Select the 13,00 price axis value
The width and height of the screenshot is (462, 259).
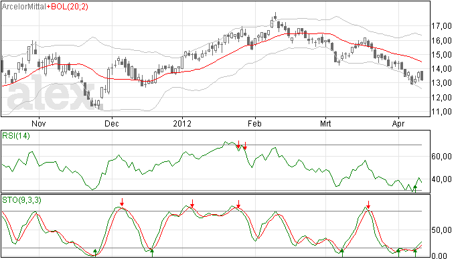coord(441,83)
